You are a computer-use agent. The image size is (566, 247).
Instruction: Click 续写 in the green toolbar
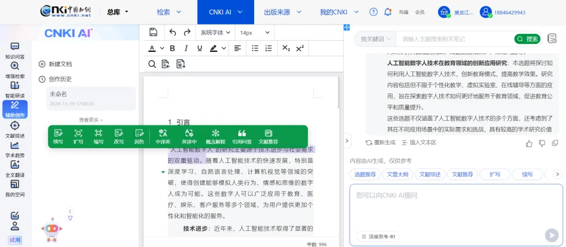pyautogui.click(x=58, y=137)
